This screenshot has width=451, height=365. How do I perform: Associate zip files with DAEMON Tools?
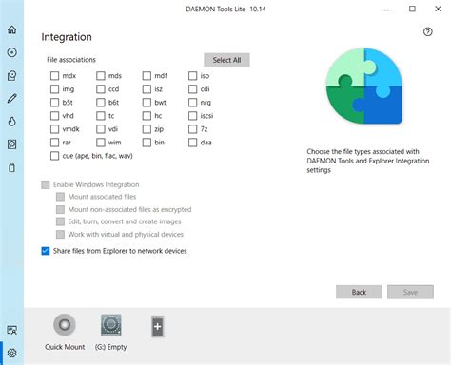(x=147, y=129)
